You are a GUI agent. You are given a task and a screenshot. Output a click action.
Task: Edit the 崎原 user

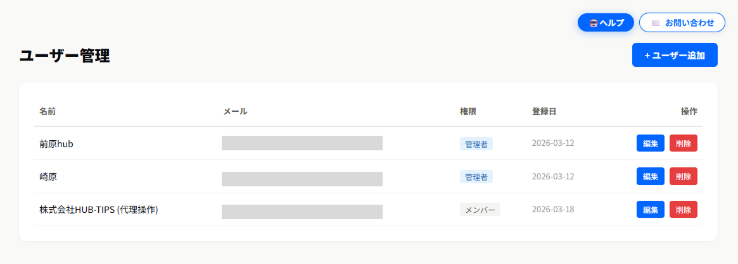coord(651,176)
